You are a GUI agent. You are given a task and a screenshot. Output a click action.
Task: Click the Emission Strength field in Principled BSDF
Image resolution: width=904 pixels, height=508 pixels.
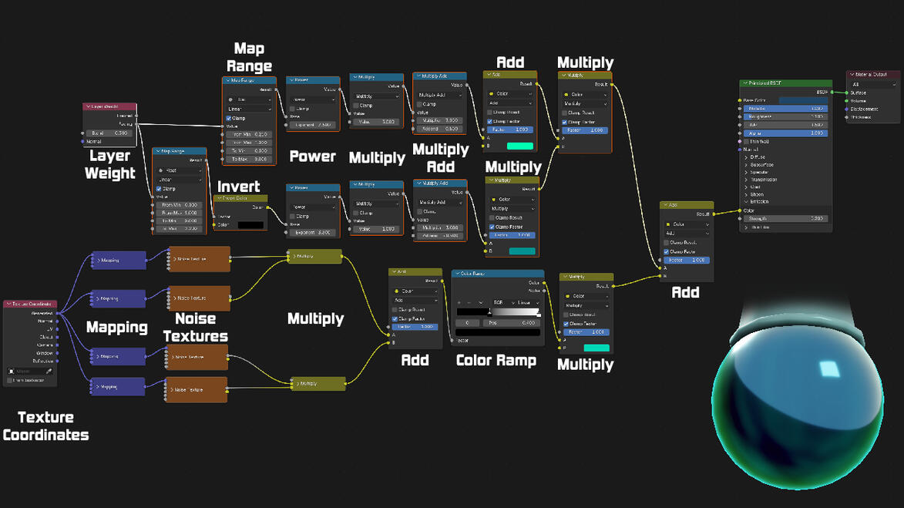coord(785,218)
